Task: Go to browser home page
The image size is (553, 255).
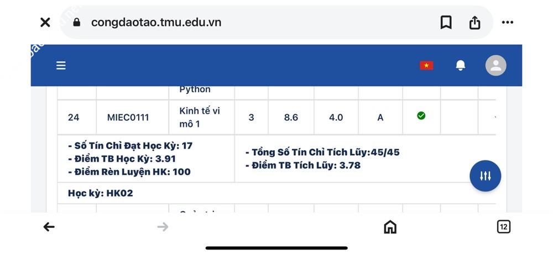Action: [390, 227]
